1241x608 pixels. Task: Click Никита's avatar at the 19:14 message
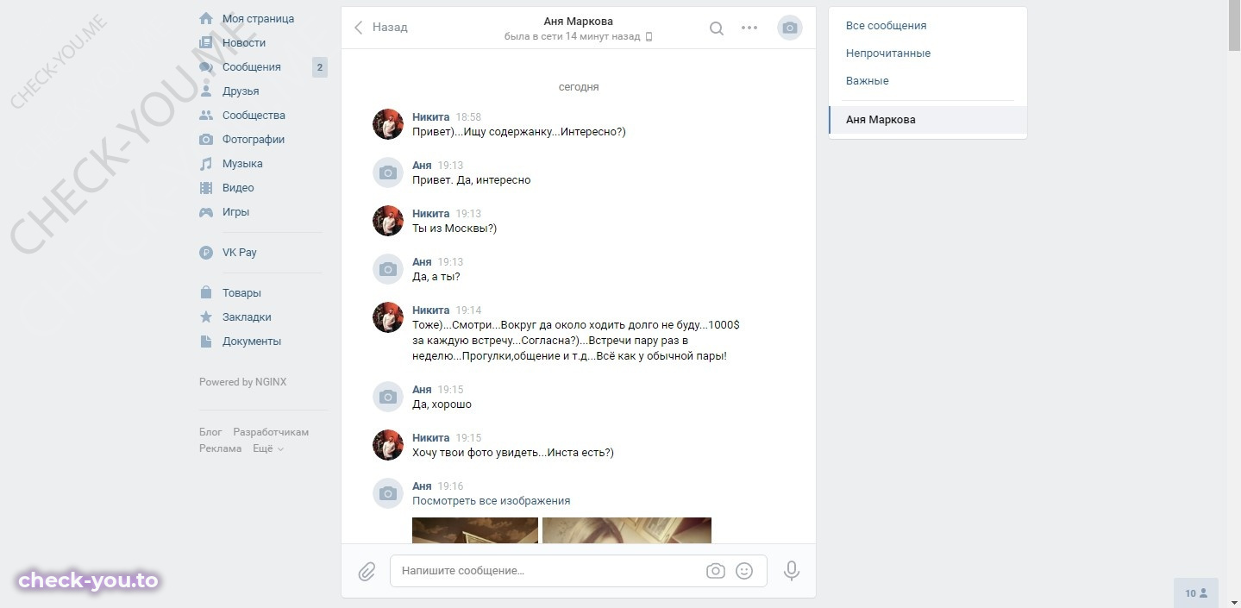coord(388,317)
